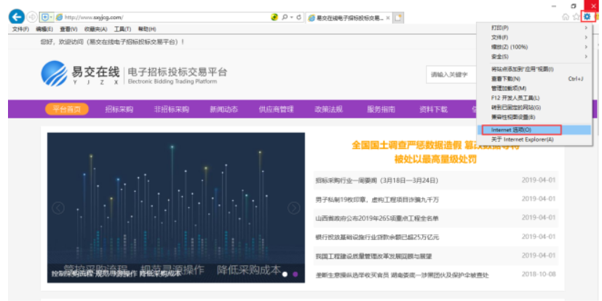Image resolution: width=602 pixels, height=301 pixels.
Task: Open the 帮助(H) menu
Action: [146, 29]
